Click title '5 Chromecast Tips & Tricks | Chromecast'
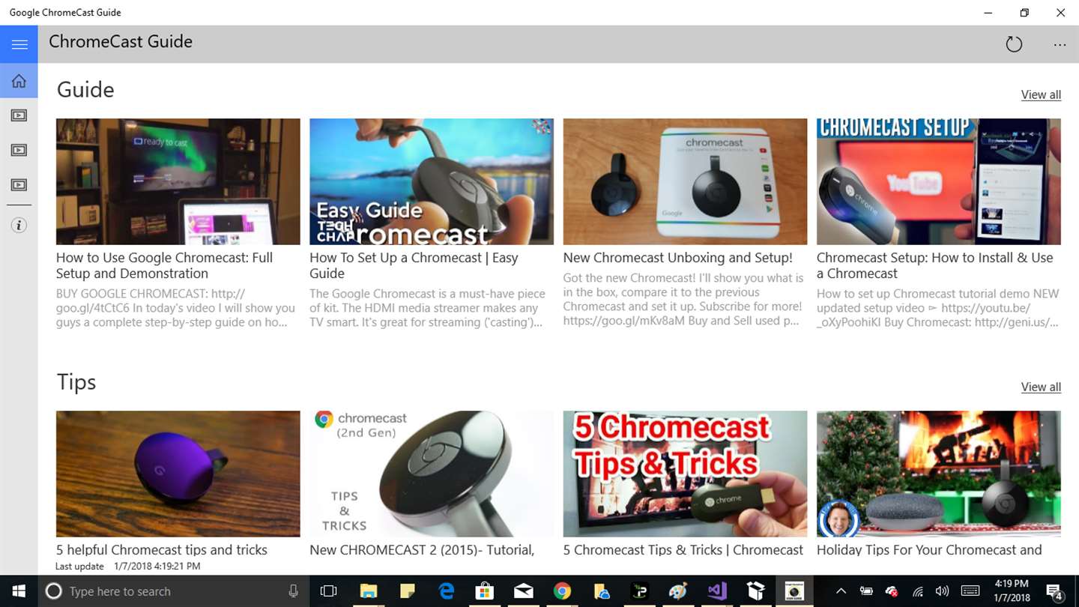 pos(683,550)
